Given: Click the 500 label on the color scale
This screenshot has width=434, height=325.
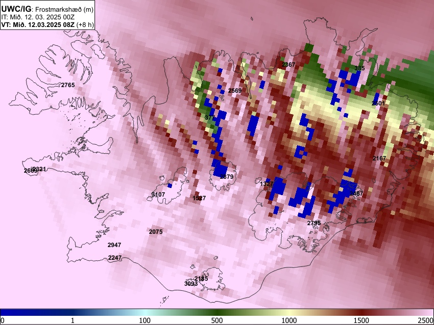Looking at the screenshot, I should coord(216,320).
